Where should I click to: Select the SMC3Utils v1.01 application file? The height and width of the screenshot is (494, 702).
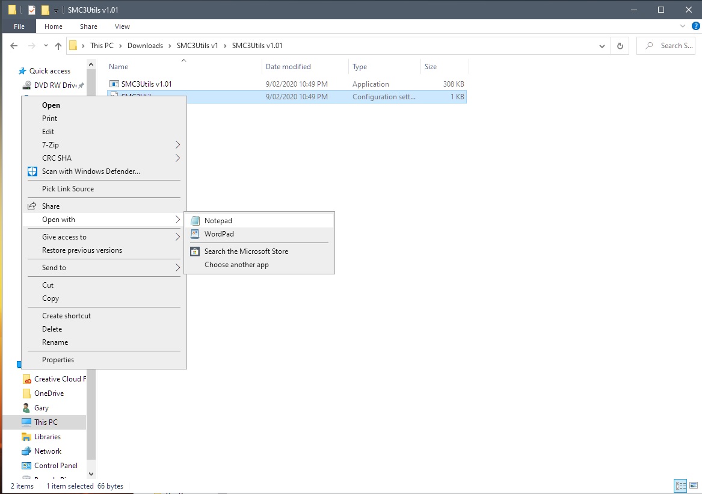pos(286,84)
